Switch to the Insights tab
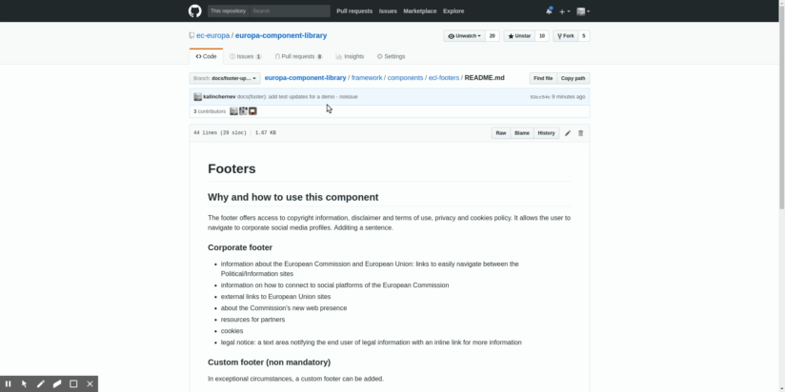Image resolution: width=785 pixels, height=392 pixels. tap(350, 56)
